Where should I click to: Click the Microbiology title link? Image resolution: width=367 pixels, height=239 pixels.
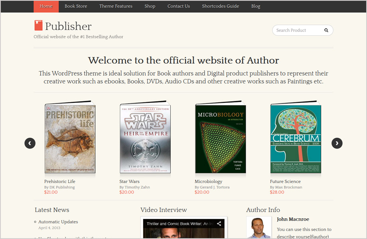[208, 182]
